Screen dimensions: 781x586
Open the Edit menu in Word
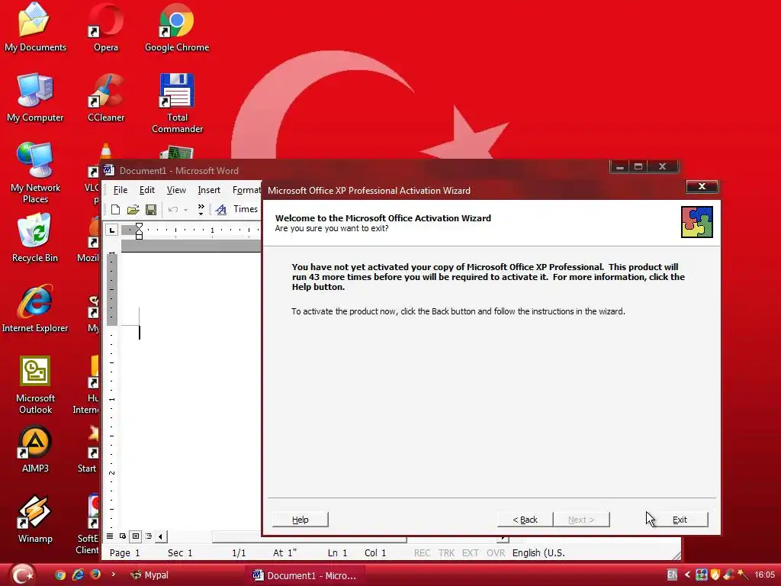[x=146, y=190]
